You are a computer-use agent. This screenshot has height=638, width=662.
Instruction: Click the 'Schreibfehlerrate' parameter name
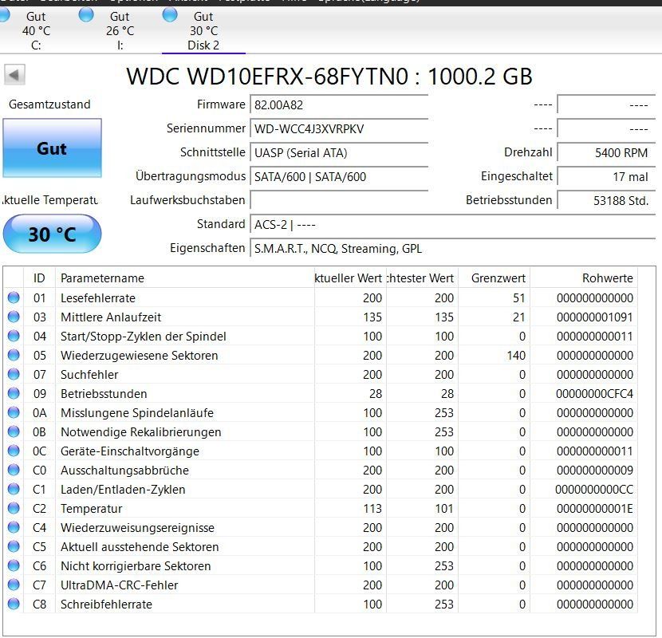pos(106,604)
